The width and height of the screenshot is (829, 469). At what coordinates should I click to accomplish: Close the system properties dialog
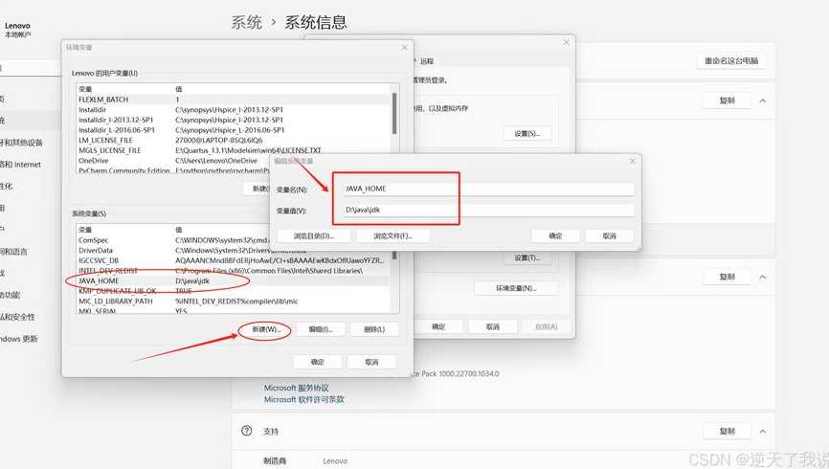(x=567, y=42)
